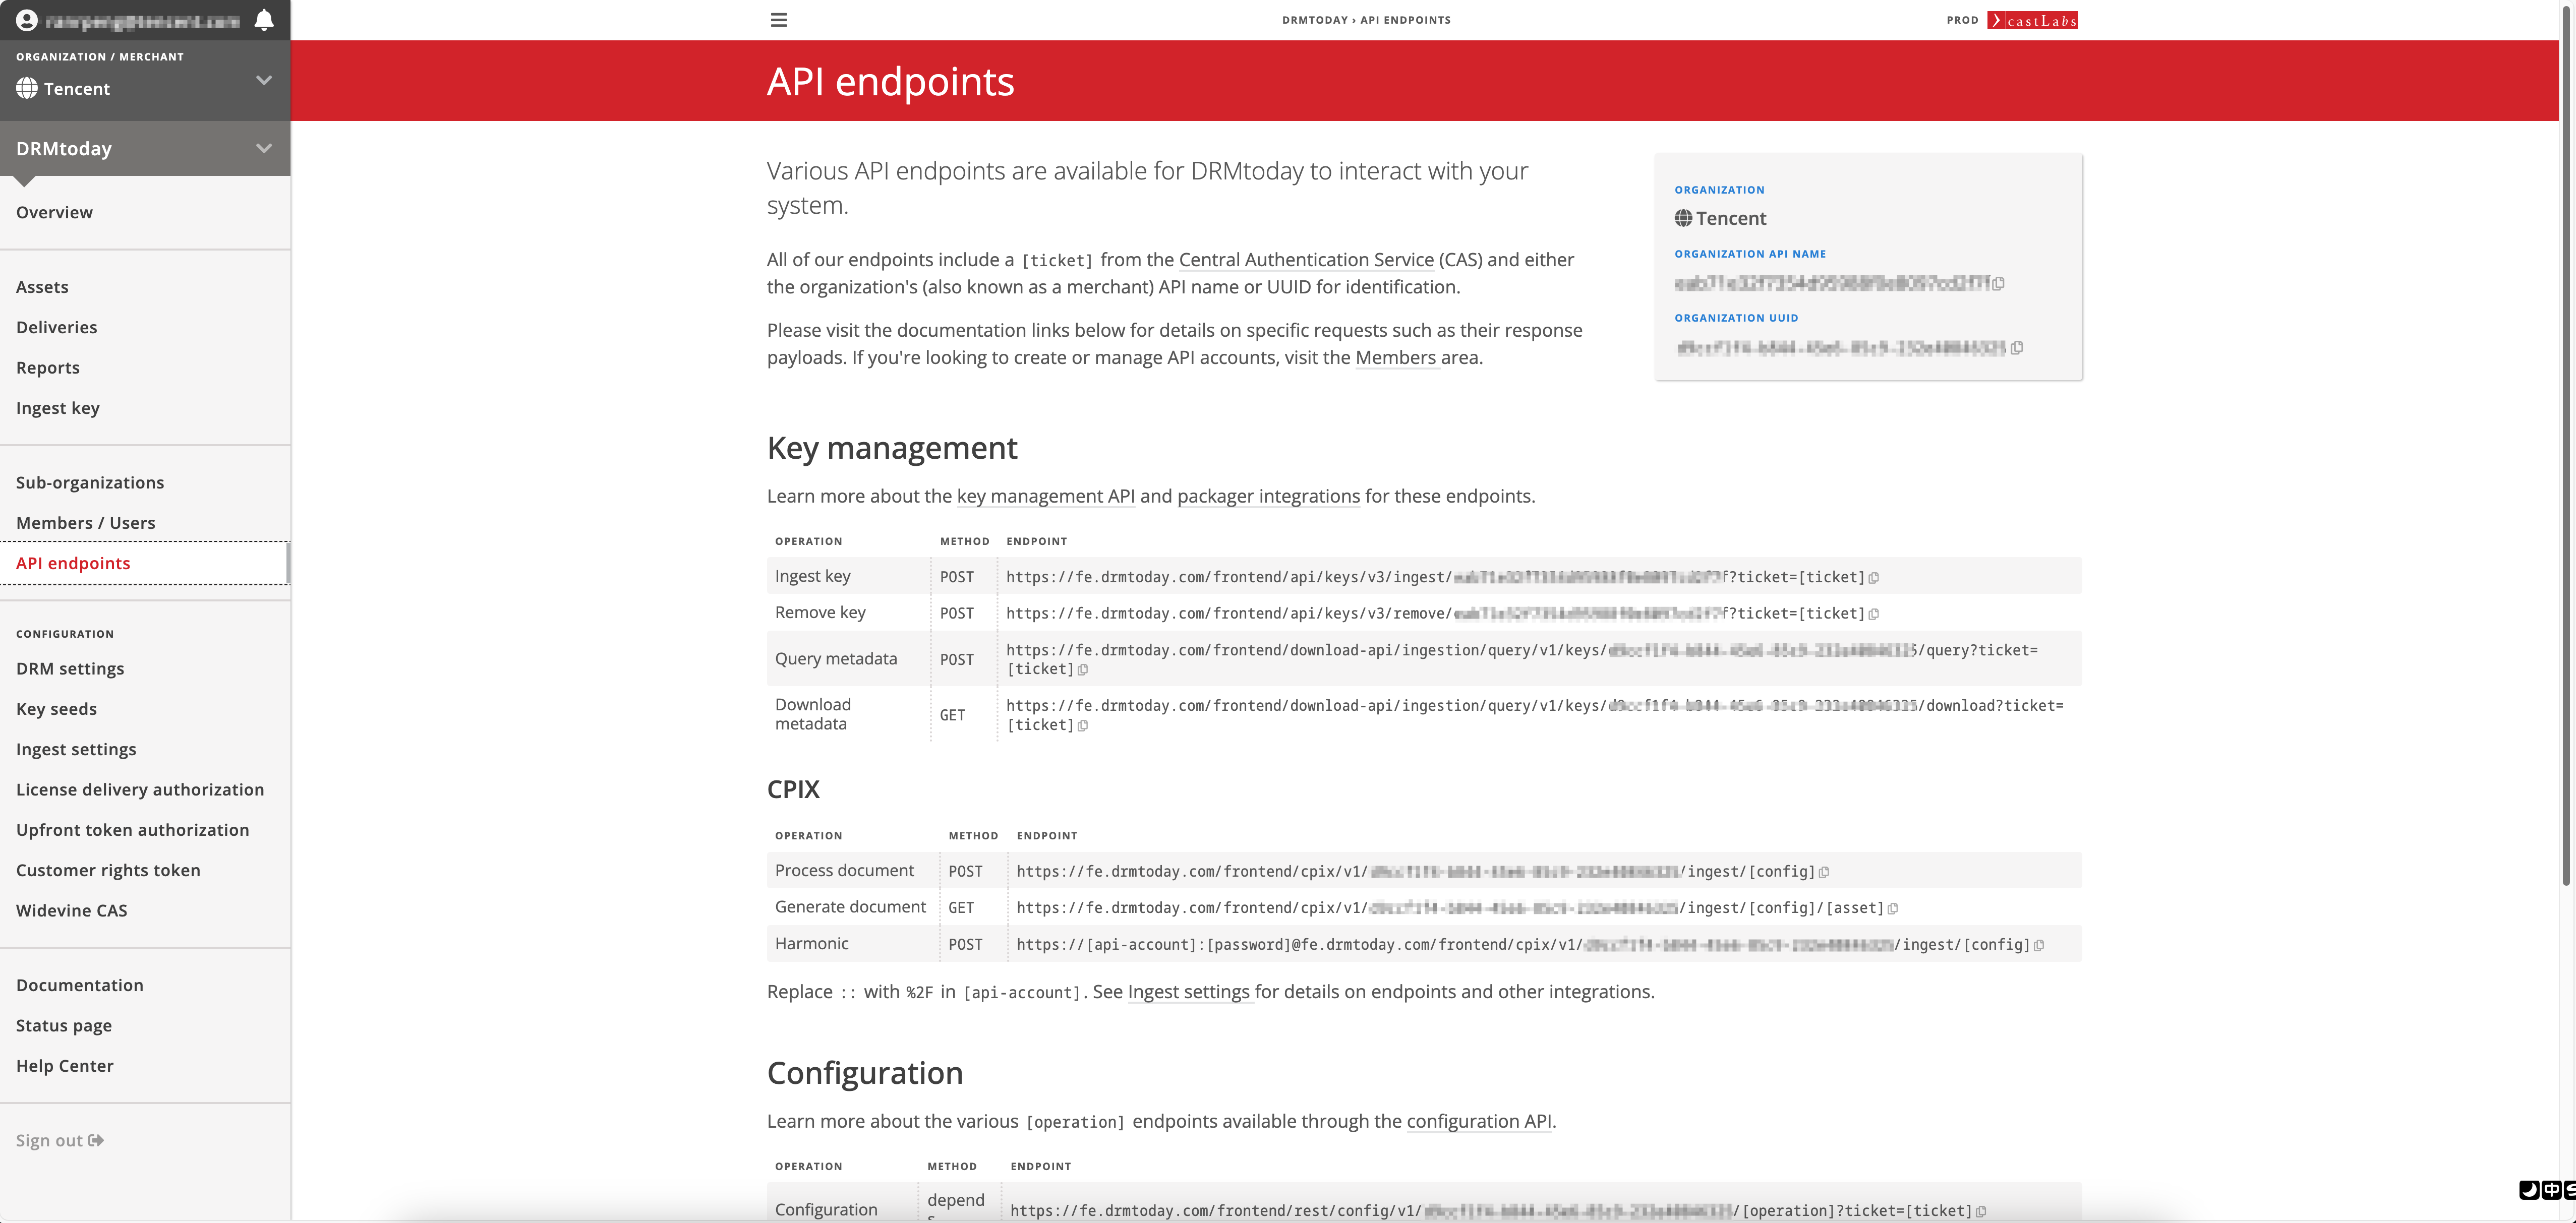
Task: Go to Members / Users page
Action: point(86,522)
